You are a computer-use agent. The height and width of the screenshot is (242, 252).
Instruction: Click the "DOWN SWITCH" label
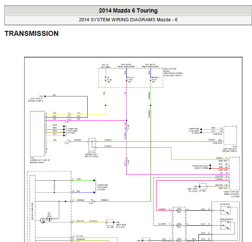pos(226,219)
